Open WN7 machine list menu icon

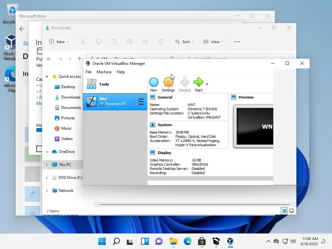coord(140,101)
